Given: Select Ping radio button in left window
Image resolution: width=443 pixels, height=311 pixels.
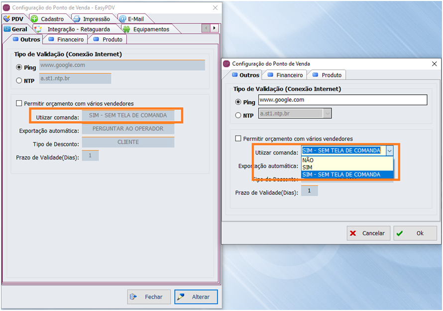Looking at the screenshot, I should pos(19,67).
